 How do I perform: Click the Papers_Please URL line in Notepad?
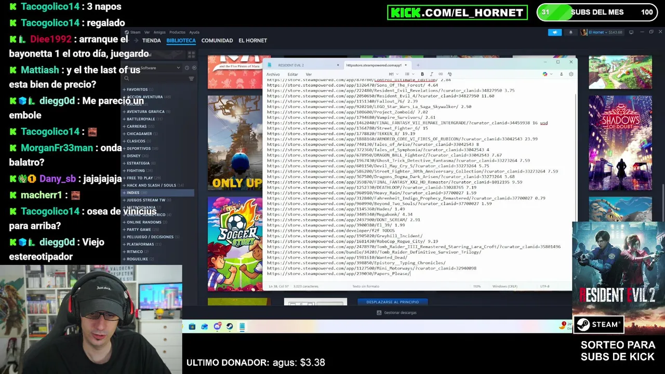point(339,274)
